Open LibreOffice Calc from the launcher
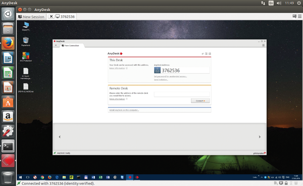Viewport: 303px width, 186px height. [x=8, y=73]
